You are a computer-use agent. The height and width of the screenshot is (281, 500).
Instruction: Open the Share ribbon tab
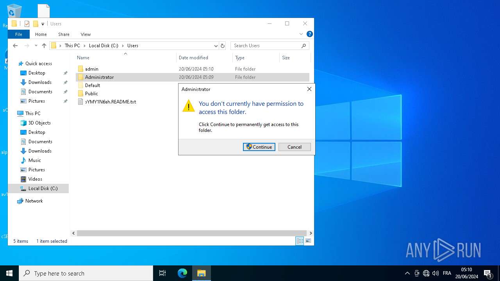tap(64, 34)
